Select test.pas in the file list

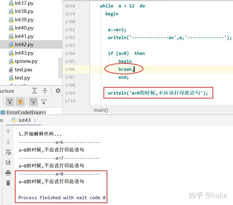click(x=23, y=69)
